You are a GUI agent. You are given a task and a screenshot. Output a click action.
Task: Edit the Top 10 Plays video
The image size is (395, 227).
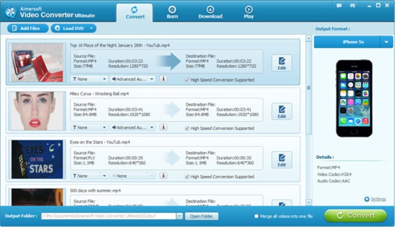pos(282,63)
